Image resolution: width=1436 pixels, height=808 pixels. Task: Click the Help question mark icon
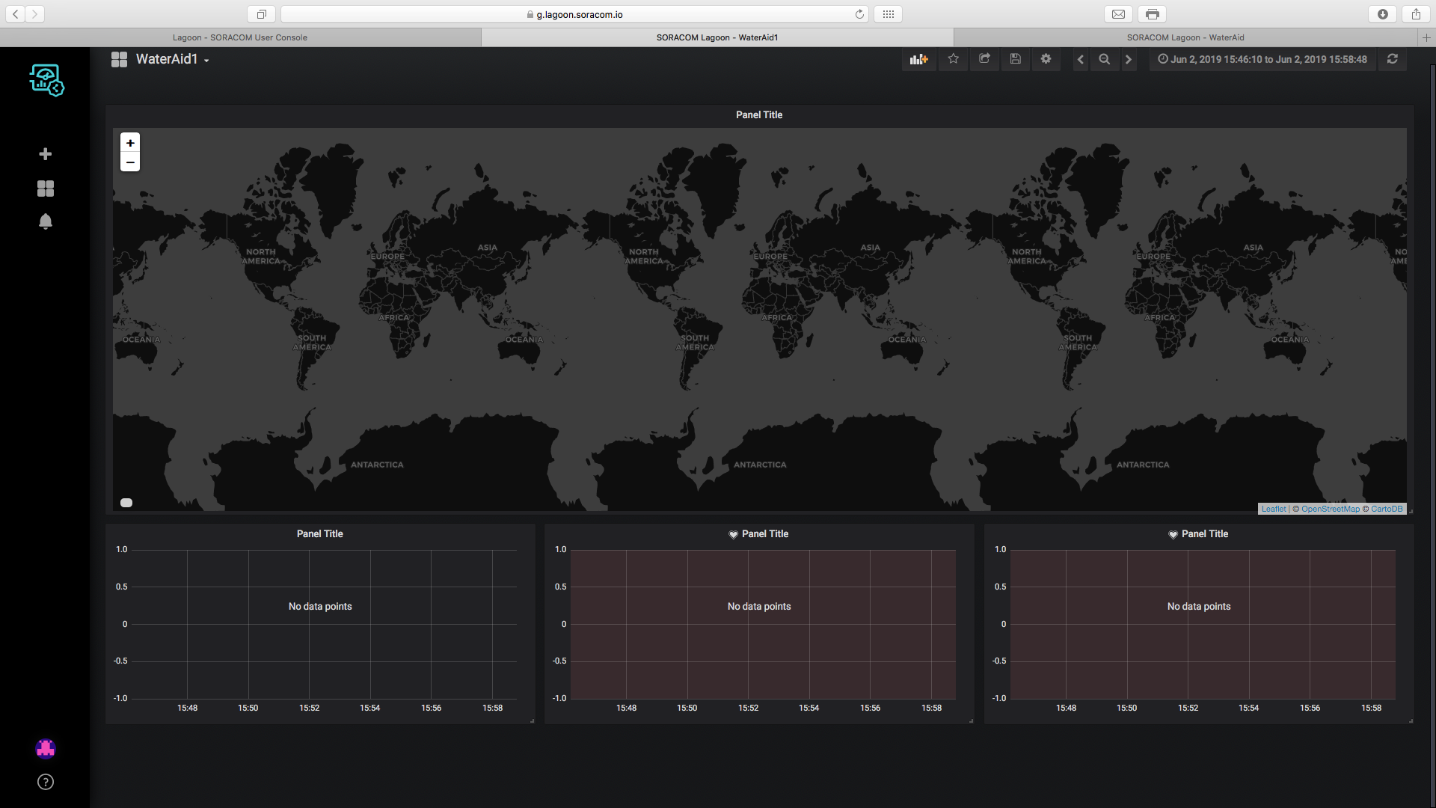pyautogui.click(x=45, y=782)
